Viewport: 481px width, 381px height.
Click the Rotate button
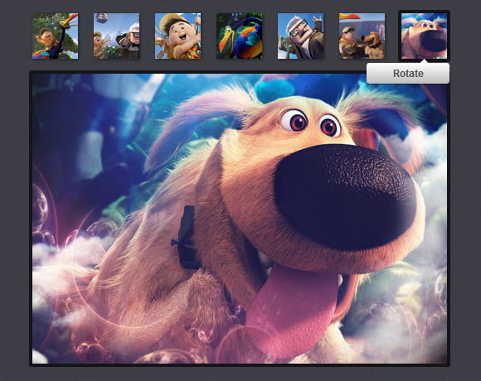[x=408, y=73]
